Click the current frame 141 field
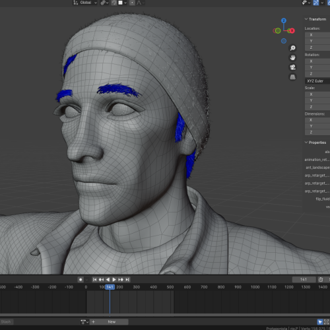The image size is (330, 330). click(x=304, y=280)
